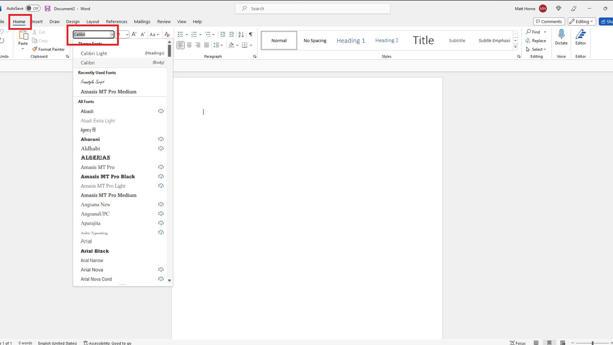The height and width of the screenshot is (345, 613).
Task: Toggle center text alignment
Action: tap(189, 45)
